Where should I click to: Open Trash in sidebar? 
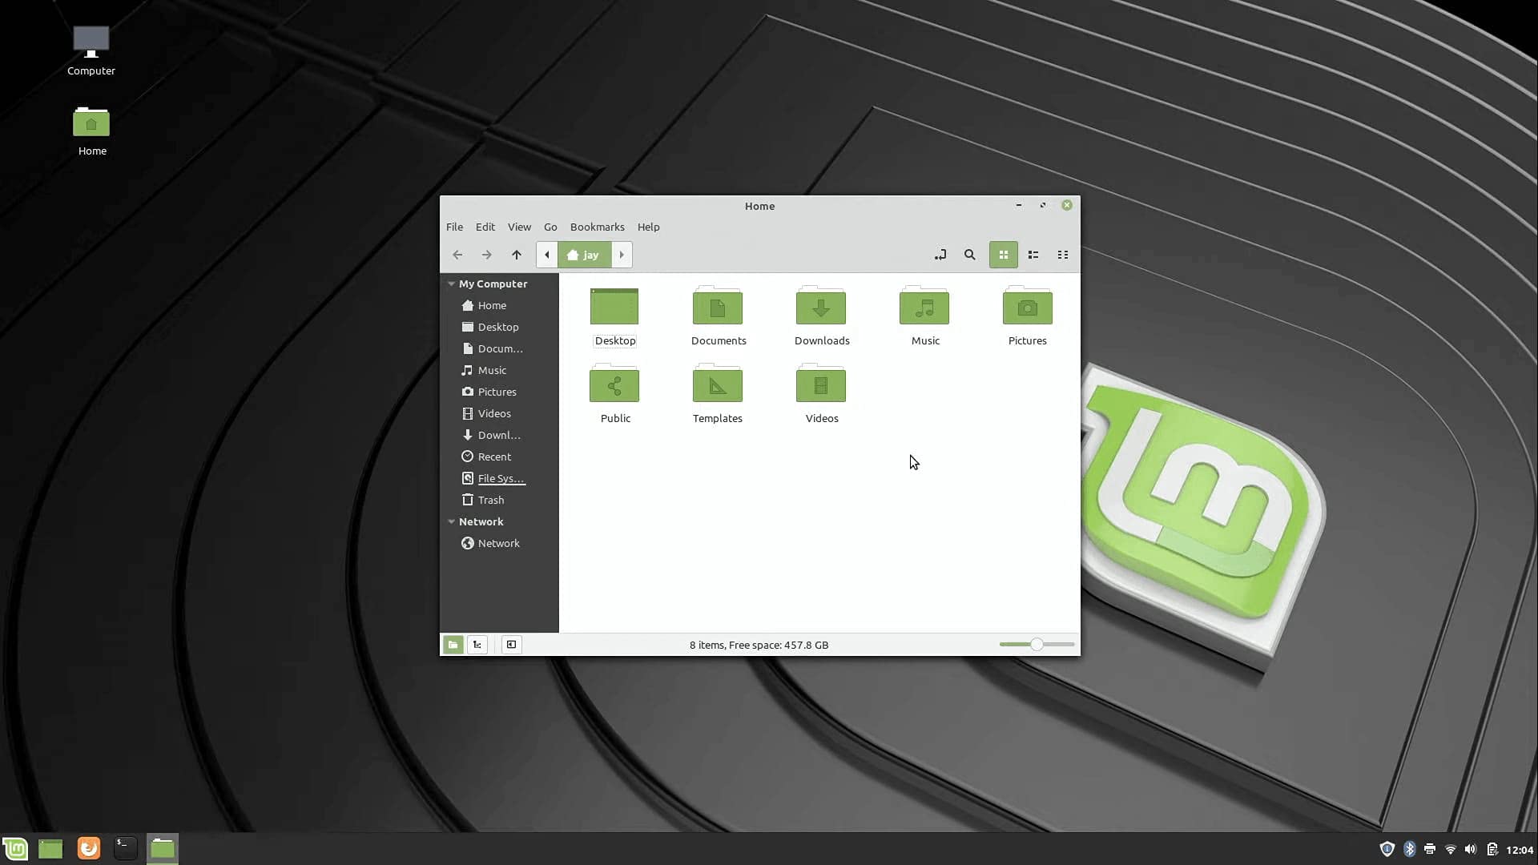pyautogui.click(x=490, y=500)
